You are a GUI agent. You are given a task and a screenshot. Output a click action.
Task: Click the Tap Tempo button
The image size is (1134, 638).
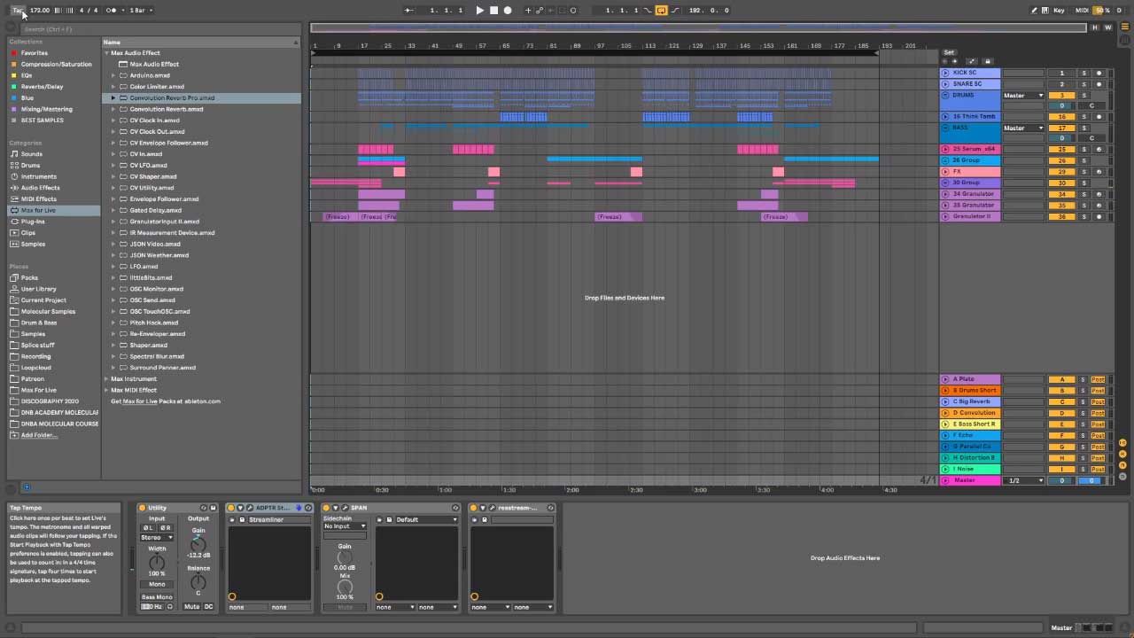click(17, 10)
